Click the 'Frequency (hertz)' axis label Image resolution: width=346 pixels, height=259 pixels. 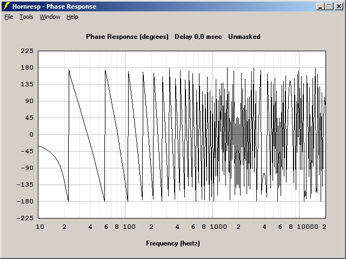tap(173, 243)
